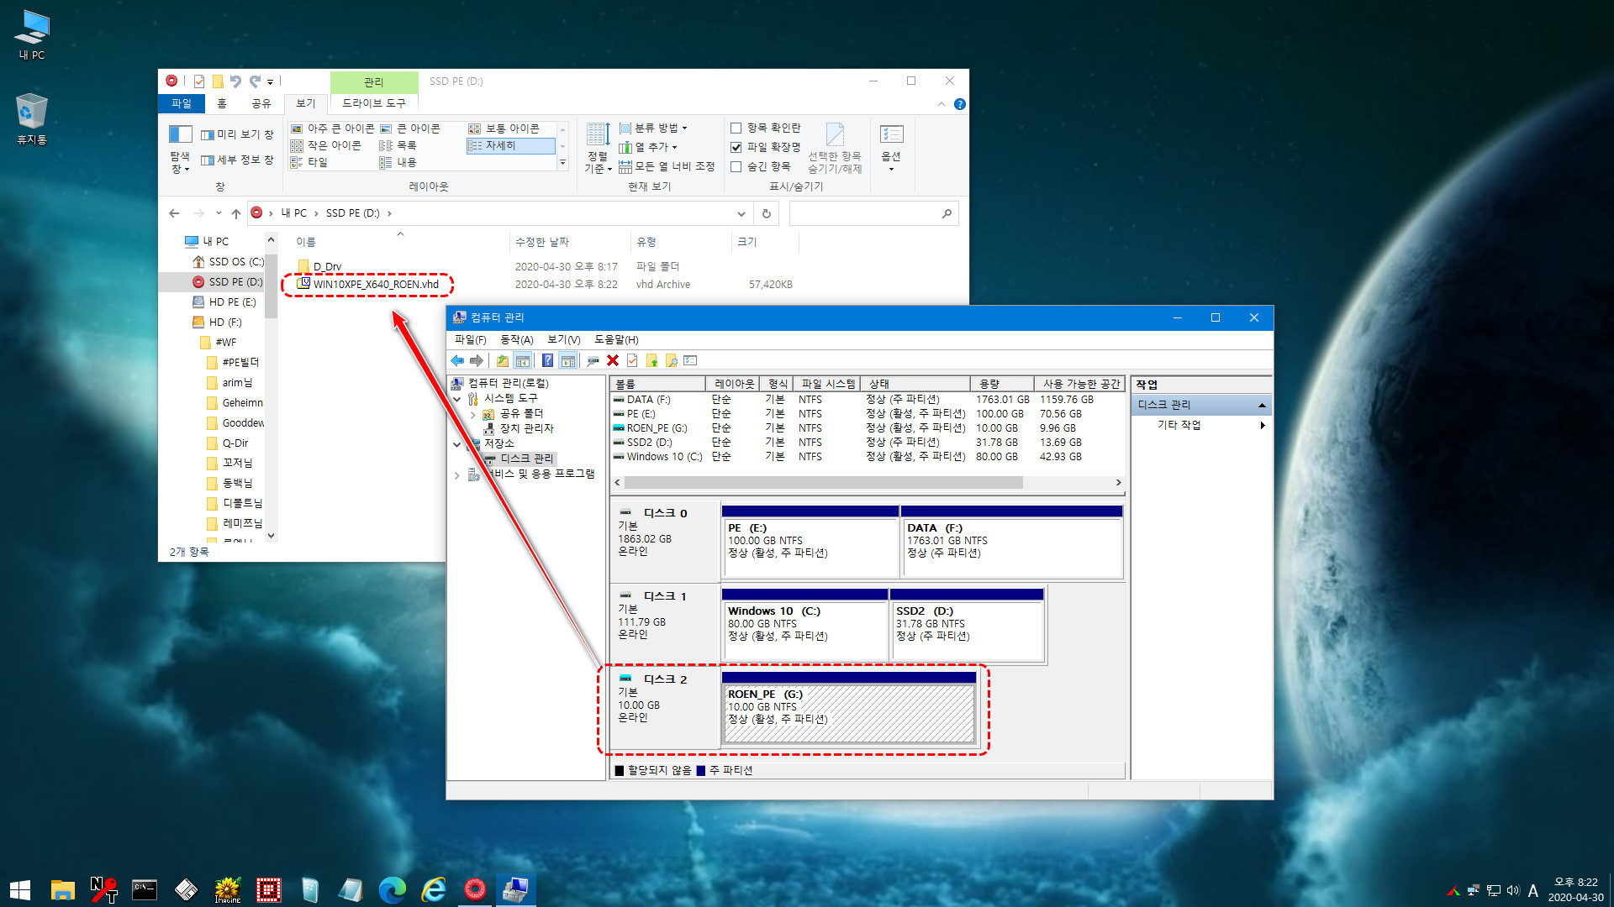Click the properties checkmark page toolbar icon
Viewport: 1614px width, 907px height.
[632, 361]
